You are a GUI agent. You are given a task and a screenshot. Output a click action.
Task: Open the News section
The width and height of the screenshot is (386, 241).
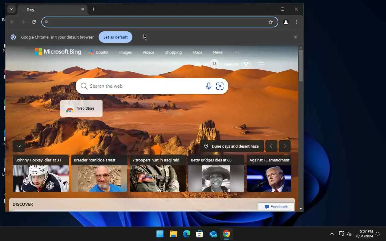218,52
